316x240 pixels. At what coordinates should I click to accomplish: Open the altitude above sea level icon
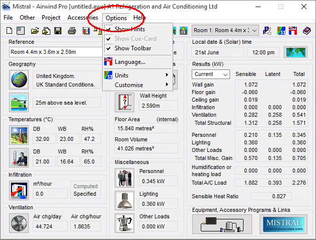coord(19,103)
